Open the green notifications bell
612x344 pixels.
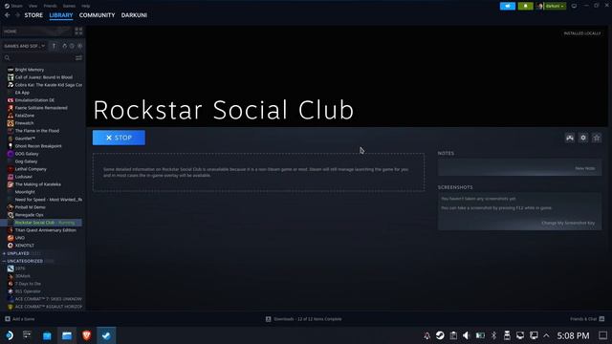click(525, 6)
